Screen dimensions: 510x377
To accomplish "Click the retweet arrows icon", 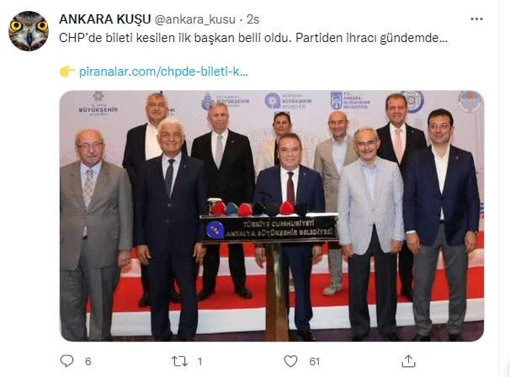I will tap(179, 361).
